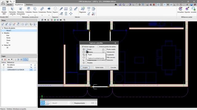Open the Modelo BIM tool
The height and width of the screenshot is (110, 197).
coord(4,11)
